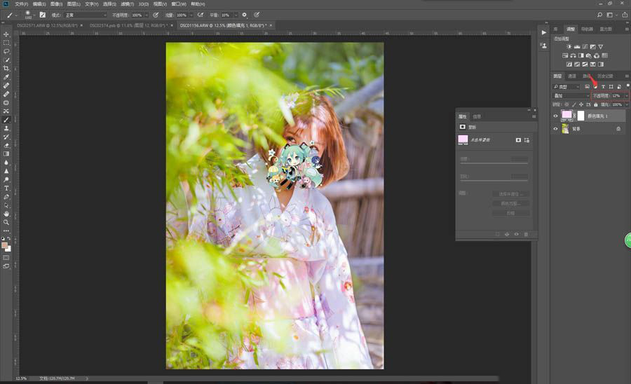This screenshot has width=631, height=384.
Task: Select the layer mask thumbnail of 颜色填充 1
Action: [x=581, y=116]
